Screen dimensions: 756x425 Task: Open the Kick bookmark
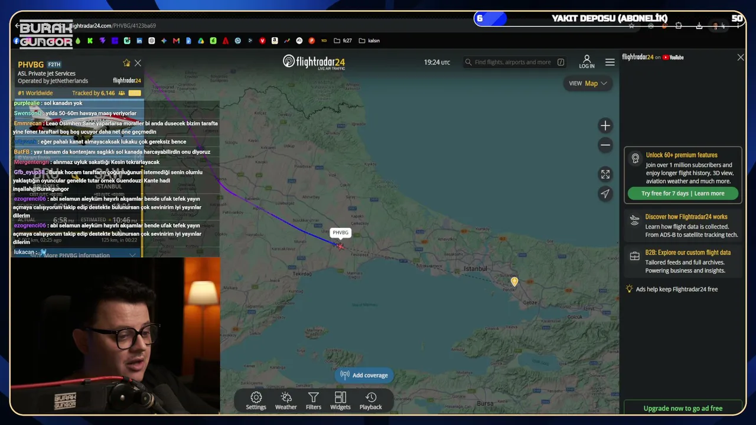(x=90, y=41)
